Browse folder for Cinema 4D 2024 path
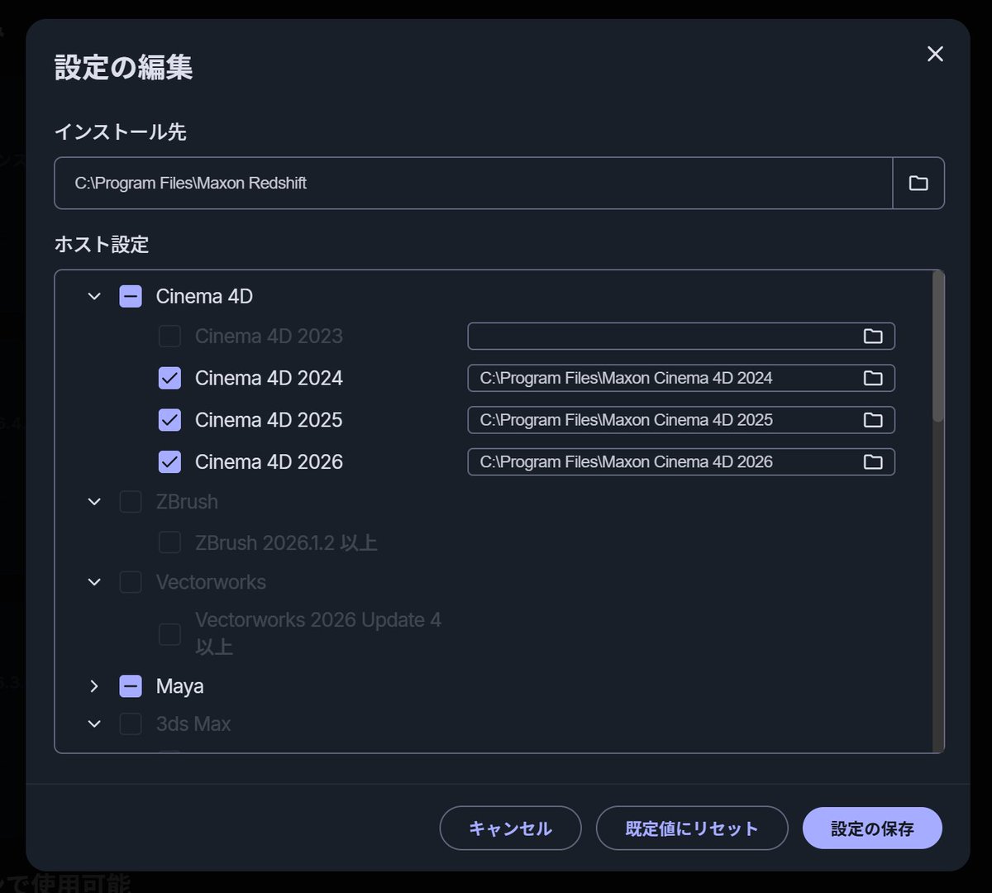The width and height of the screenshot is (992, 893). click(x=873, y=378)
